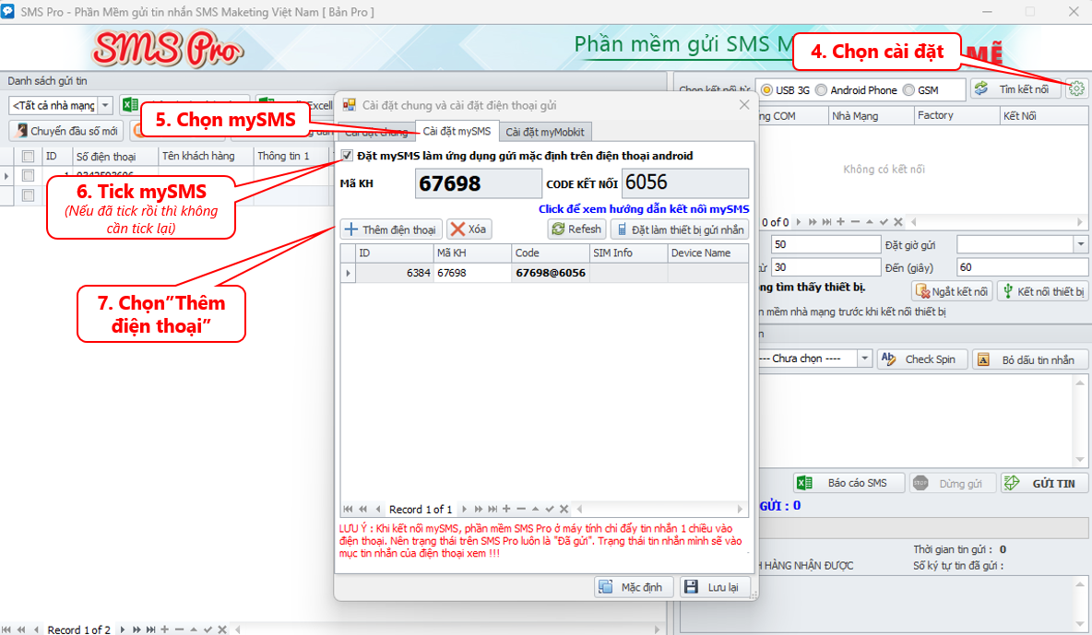Select the cell 67698@6056
The width and height of the screenshot is (1092, 635).
tap(551, 273)
